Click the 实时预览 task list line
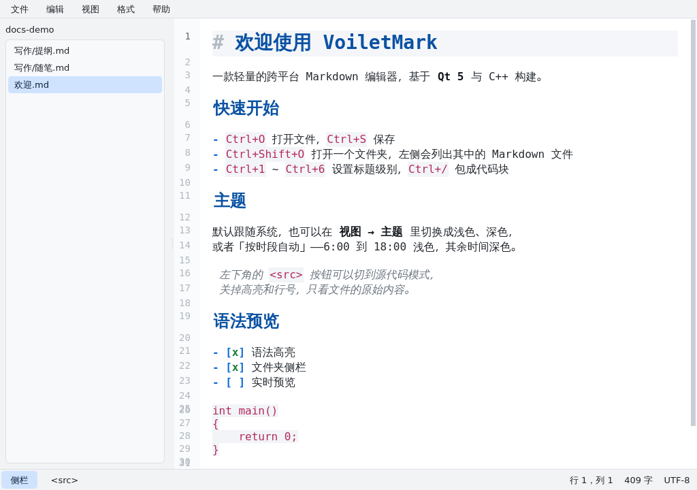697x490 pixels. pos(254,382)
